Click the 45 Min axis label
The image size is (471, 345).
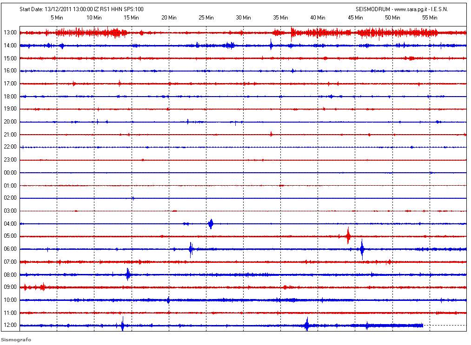pos(355,18)
